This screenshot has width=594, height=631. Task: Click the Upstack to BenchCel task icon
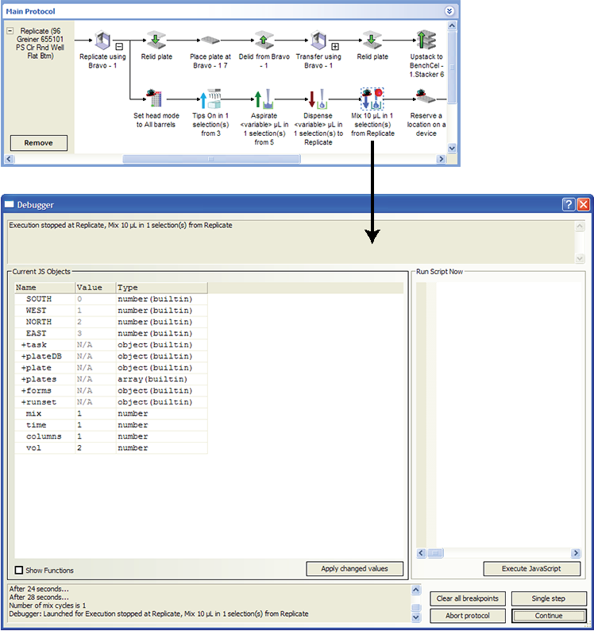tap(426, 40)
